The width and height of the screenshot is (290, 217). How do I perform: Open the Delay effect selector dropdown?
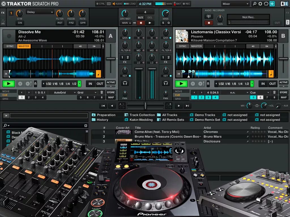coord(40,12)
